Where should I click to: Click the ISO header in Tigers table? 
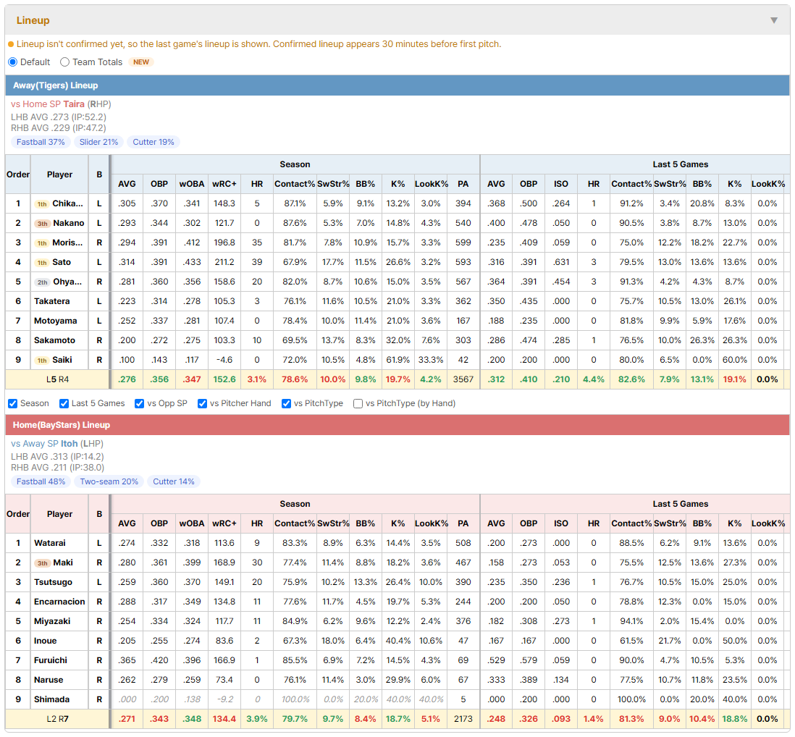(x=560, y=184)
